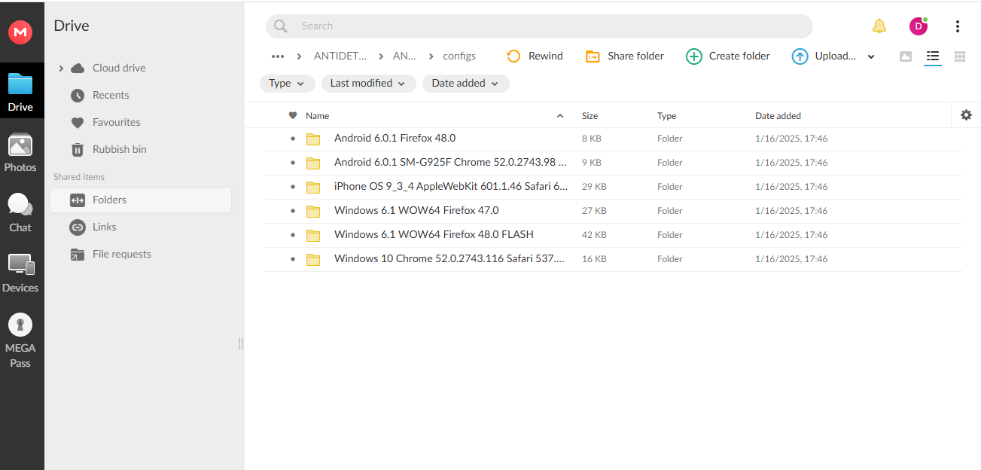Open the Devices section

tap(20, 273)
